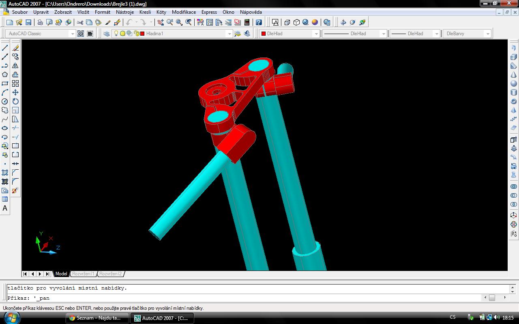Select the Circle draw tool
Image resolution: width=519 pixels, height=324 pixels.
5,101
